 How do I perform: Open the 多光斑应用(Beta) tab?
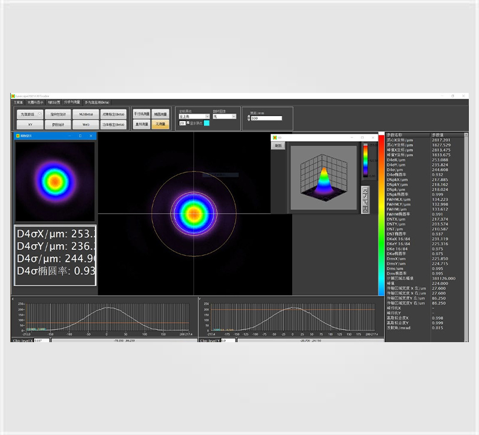[x=97, y=102]
